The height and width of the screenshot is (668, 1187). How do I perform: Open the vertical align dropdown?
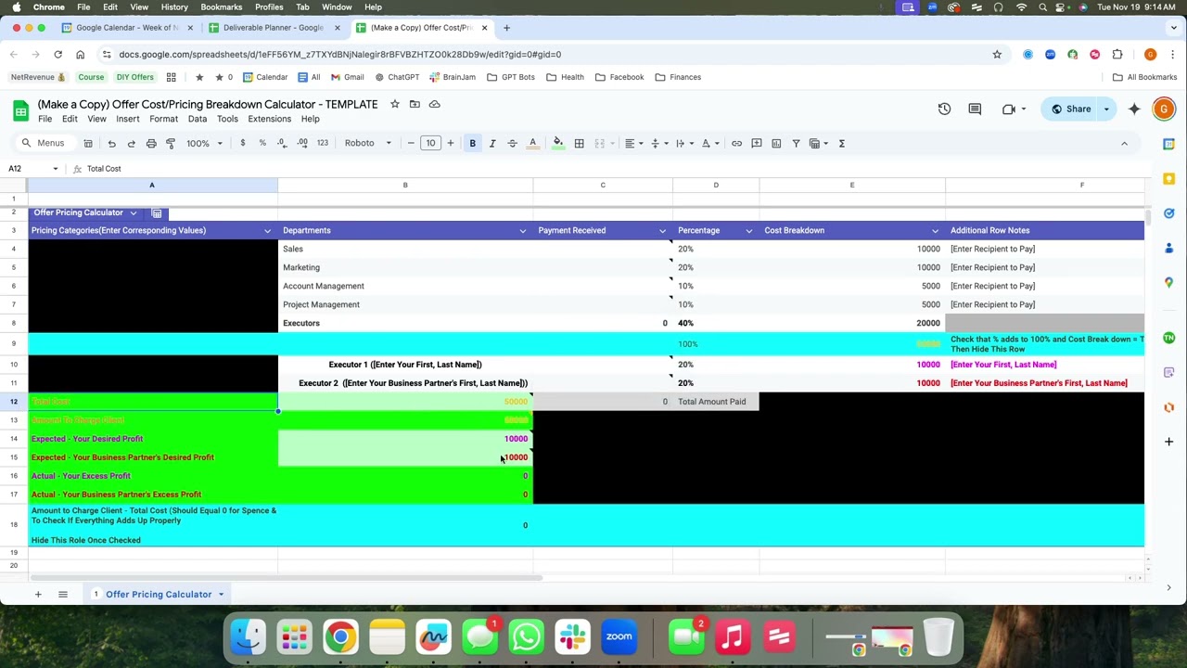pos(658,143)
